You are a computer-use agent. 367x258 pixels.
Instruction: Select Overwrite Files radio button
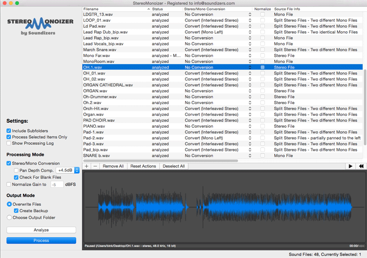[9, 204]
